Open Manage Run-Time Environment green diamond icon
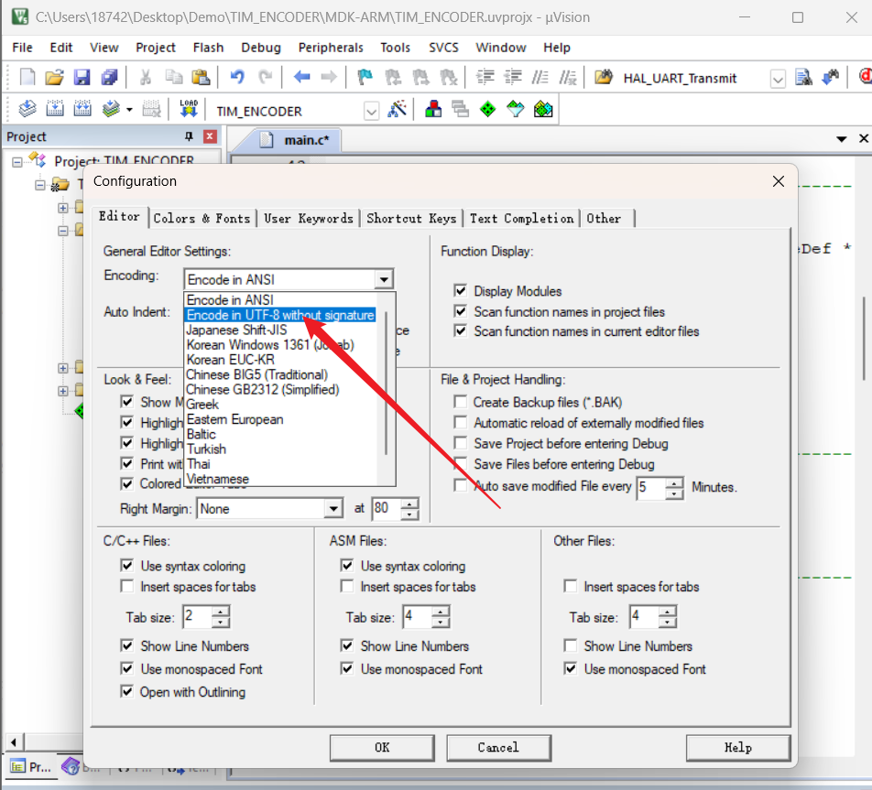The height and width of the screenshot is (790, 872). click(x=487, y=109)
